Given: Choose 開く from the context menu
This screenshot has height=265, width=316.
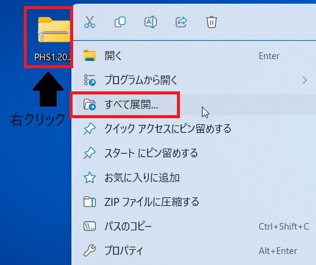Looking at the screenshot, I should click(x=193, y=55).
